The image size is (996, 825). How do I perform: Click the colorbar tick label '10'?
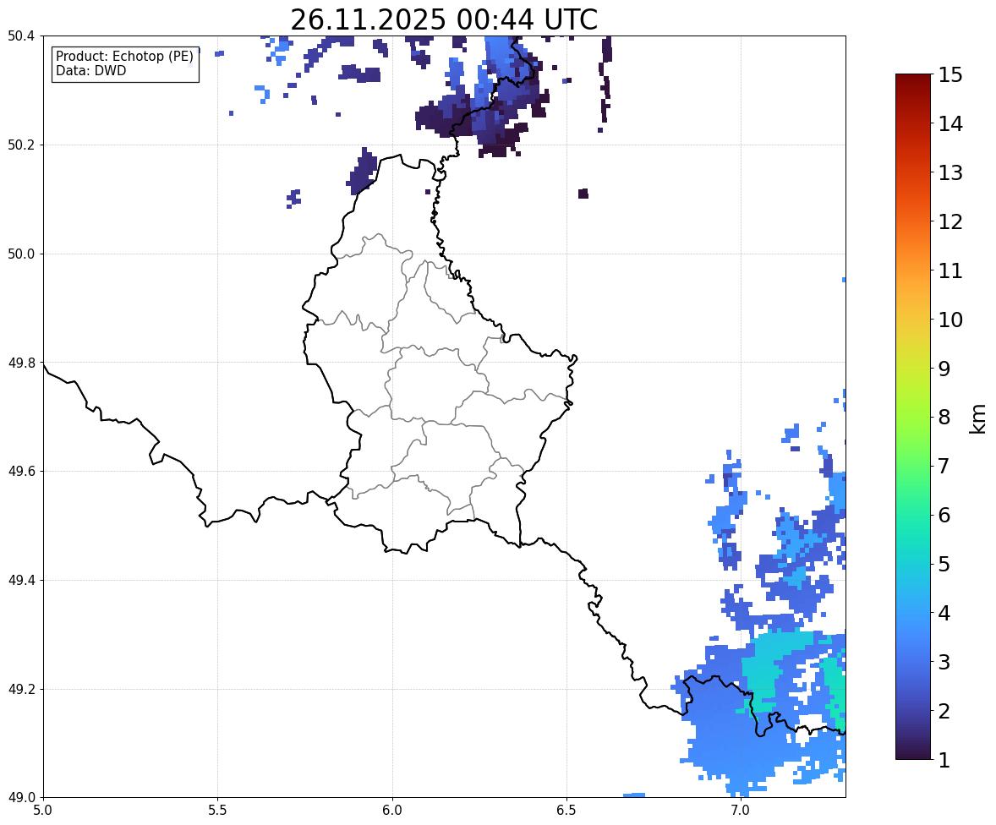tap(950, 320)
